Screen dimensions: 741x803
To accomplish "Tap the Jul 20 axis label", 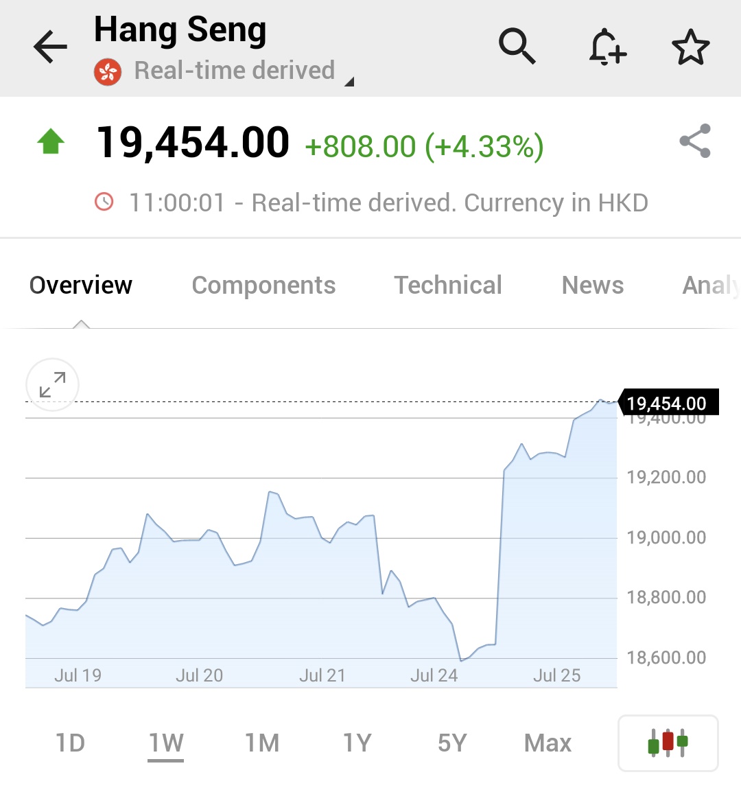I will 199,675.
